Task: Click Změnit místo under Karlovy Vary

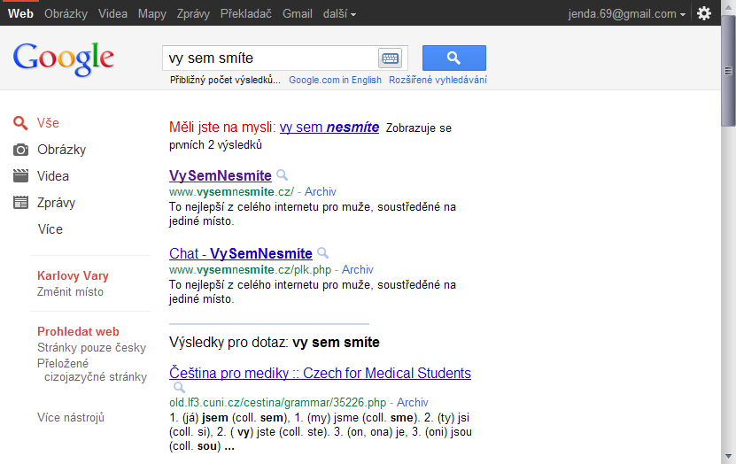Action: coord(70,292)
